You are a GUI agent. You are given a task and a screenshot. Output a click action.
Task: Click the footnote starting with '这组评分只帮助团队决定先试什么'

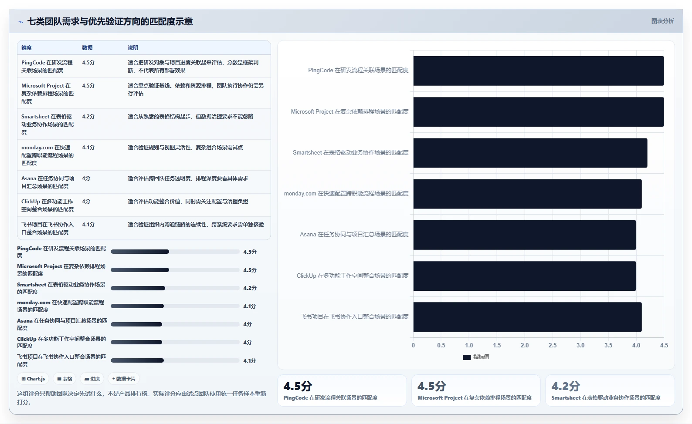click(142, 398)
